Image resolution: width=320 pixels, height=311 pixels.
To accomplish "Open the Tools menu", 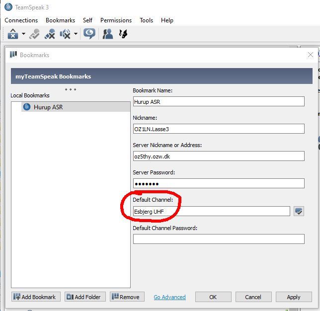I will click(146, 20).
